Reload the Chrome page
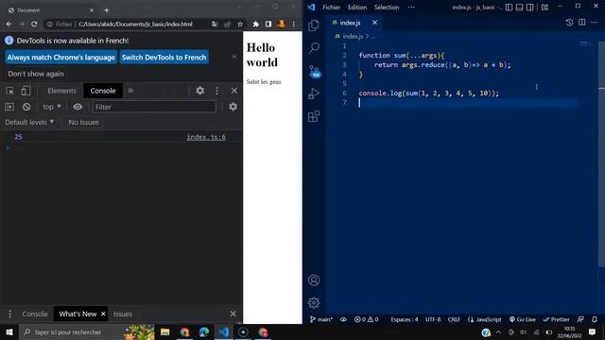605x340 pixels. click(x=34, y=24)
